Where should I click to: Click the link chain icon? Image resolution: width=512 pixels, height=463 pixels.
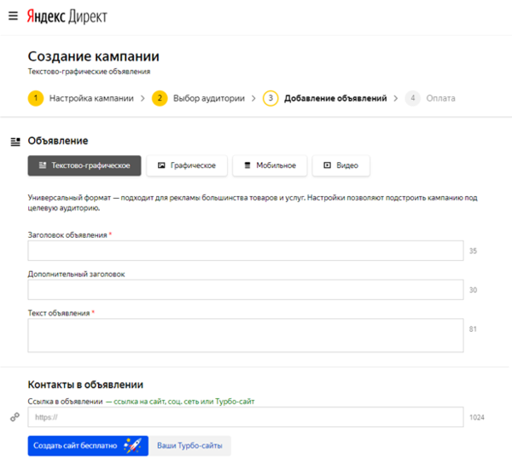coord(14,418)
